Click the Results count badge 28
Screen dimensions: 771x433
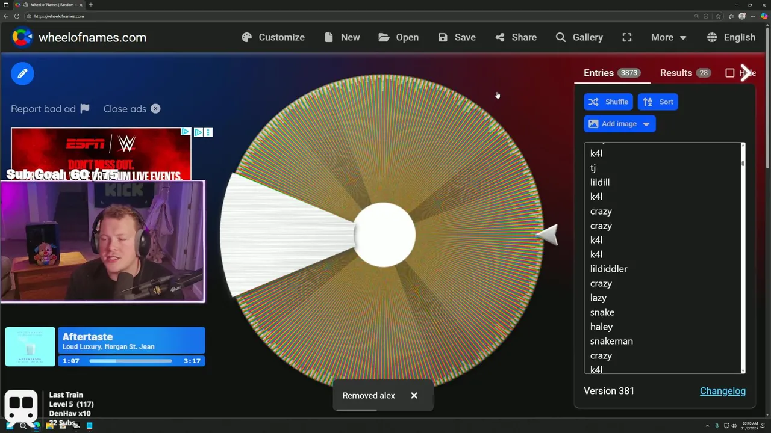point(704,73)
